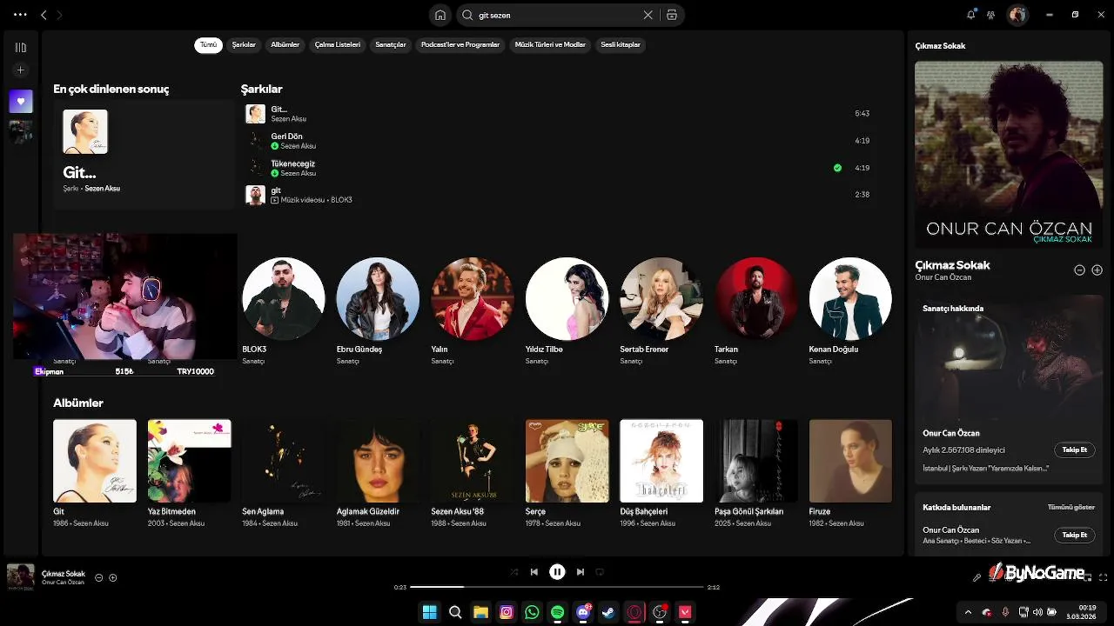Open Çıkmaz Sokak cover in right panel
This screenshot has width=1114, height=626.
[x=1009, y=155]
